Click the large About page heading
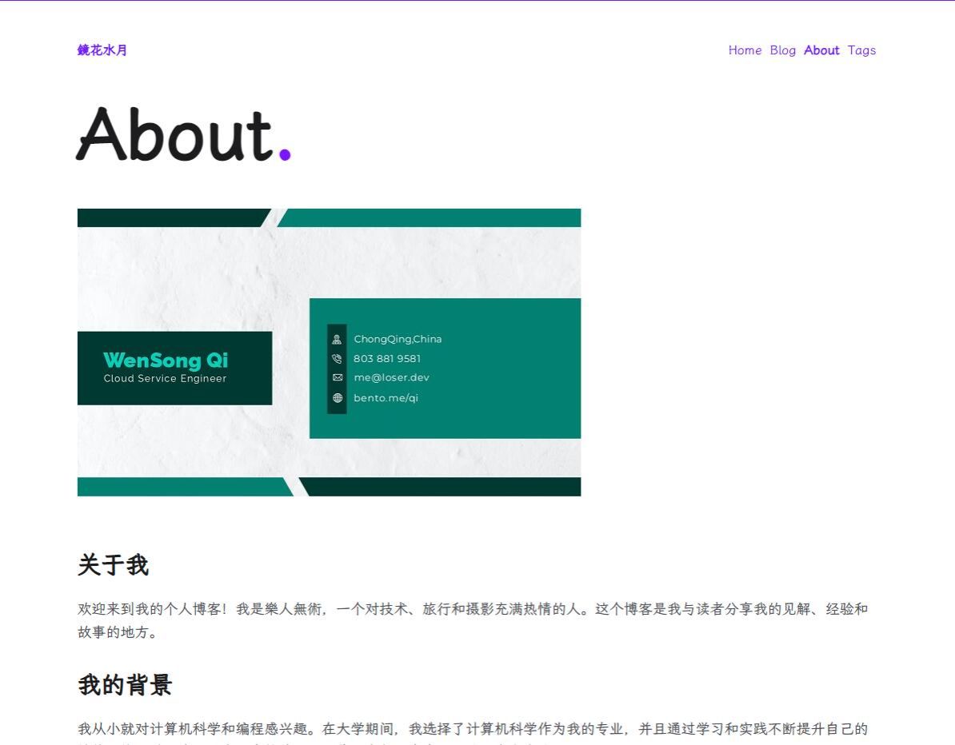This screenshot has width=955, height=745. [176, 134]
